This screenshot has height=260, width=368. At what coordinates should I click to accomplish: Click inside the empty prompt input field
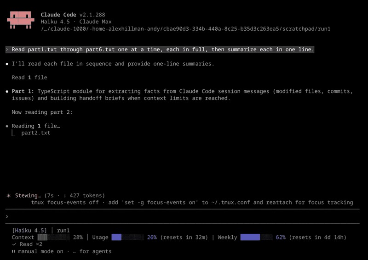(x=183, y=216)
